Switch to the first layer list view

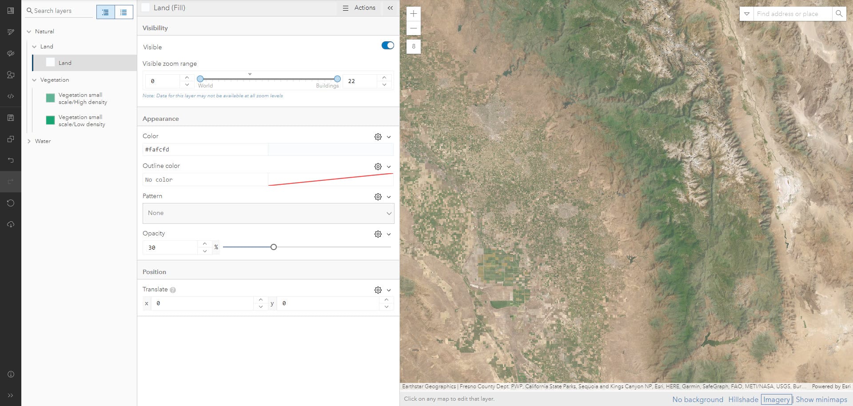105,12
